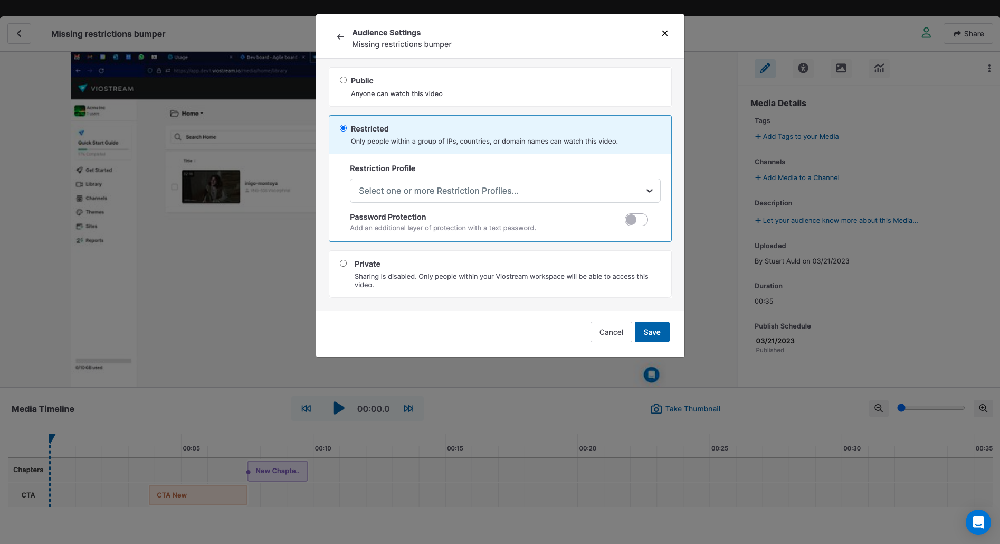Open the analytics chart icon tab
Image resolution: width=1000 pixels, height=544 pixels.
coord(879,68)
